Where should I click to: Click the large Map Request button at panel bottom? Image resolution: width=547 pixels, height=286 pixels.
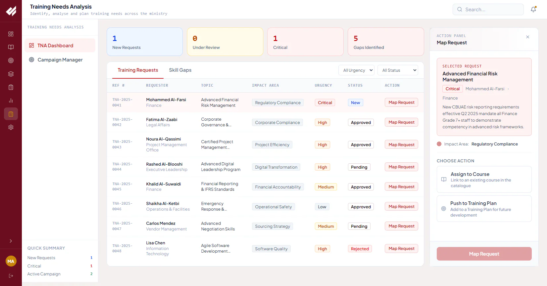pyautogui.click(x=484, y=254)
